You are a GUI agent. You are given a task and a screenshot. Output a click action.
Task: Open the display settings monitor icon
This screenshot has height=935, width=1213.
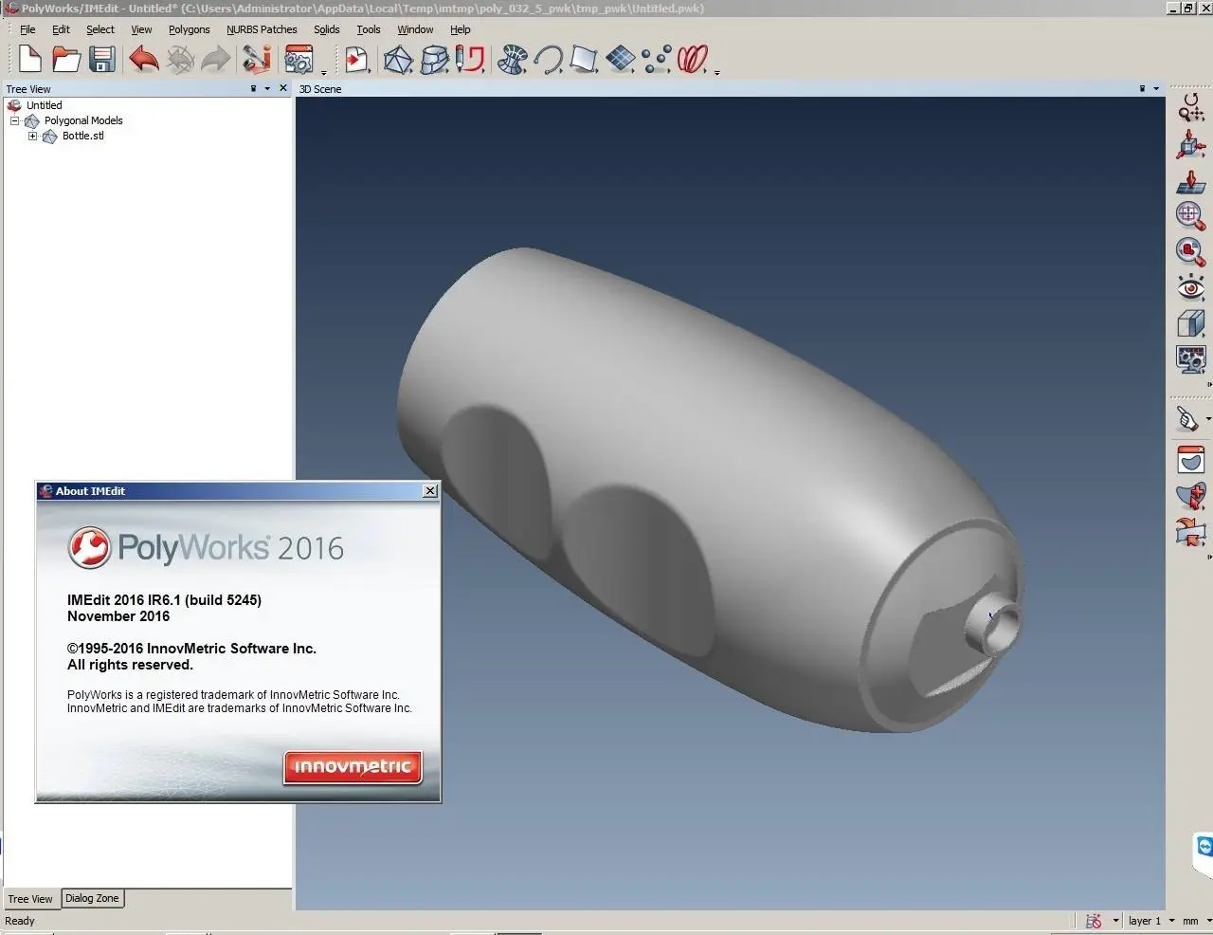click(x=1191, y=359)
